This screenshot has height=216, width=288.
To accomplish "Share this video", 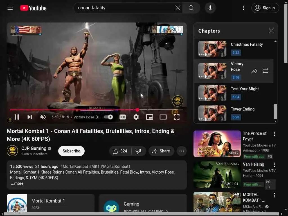I will (161, 151).
